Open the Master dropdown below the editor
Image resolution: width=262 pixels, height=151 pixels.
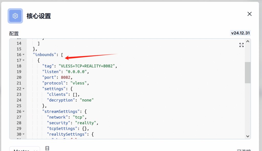coord(25,149)
